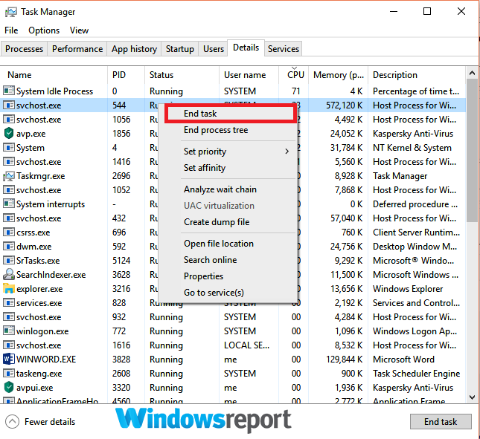Click the PID 3828 cell

coord(121,360)
